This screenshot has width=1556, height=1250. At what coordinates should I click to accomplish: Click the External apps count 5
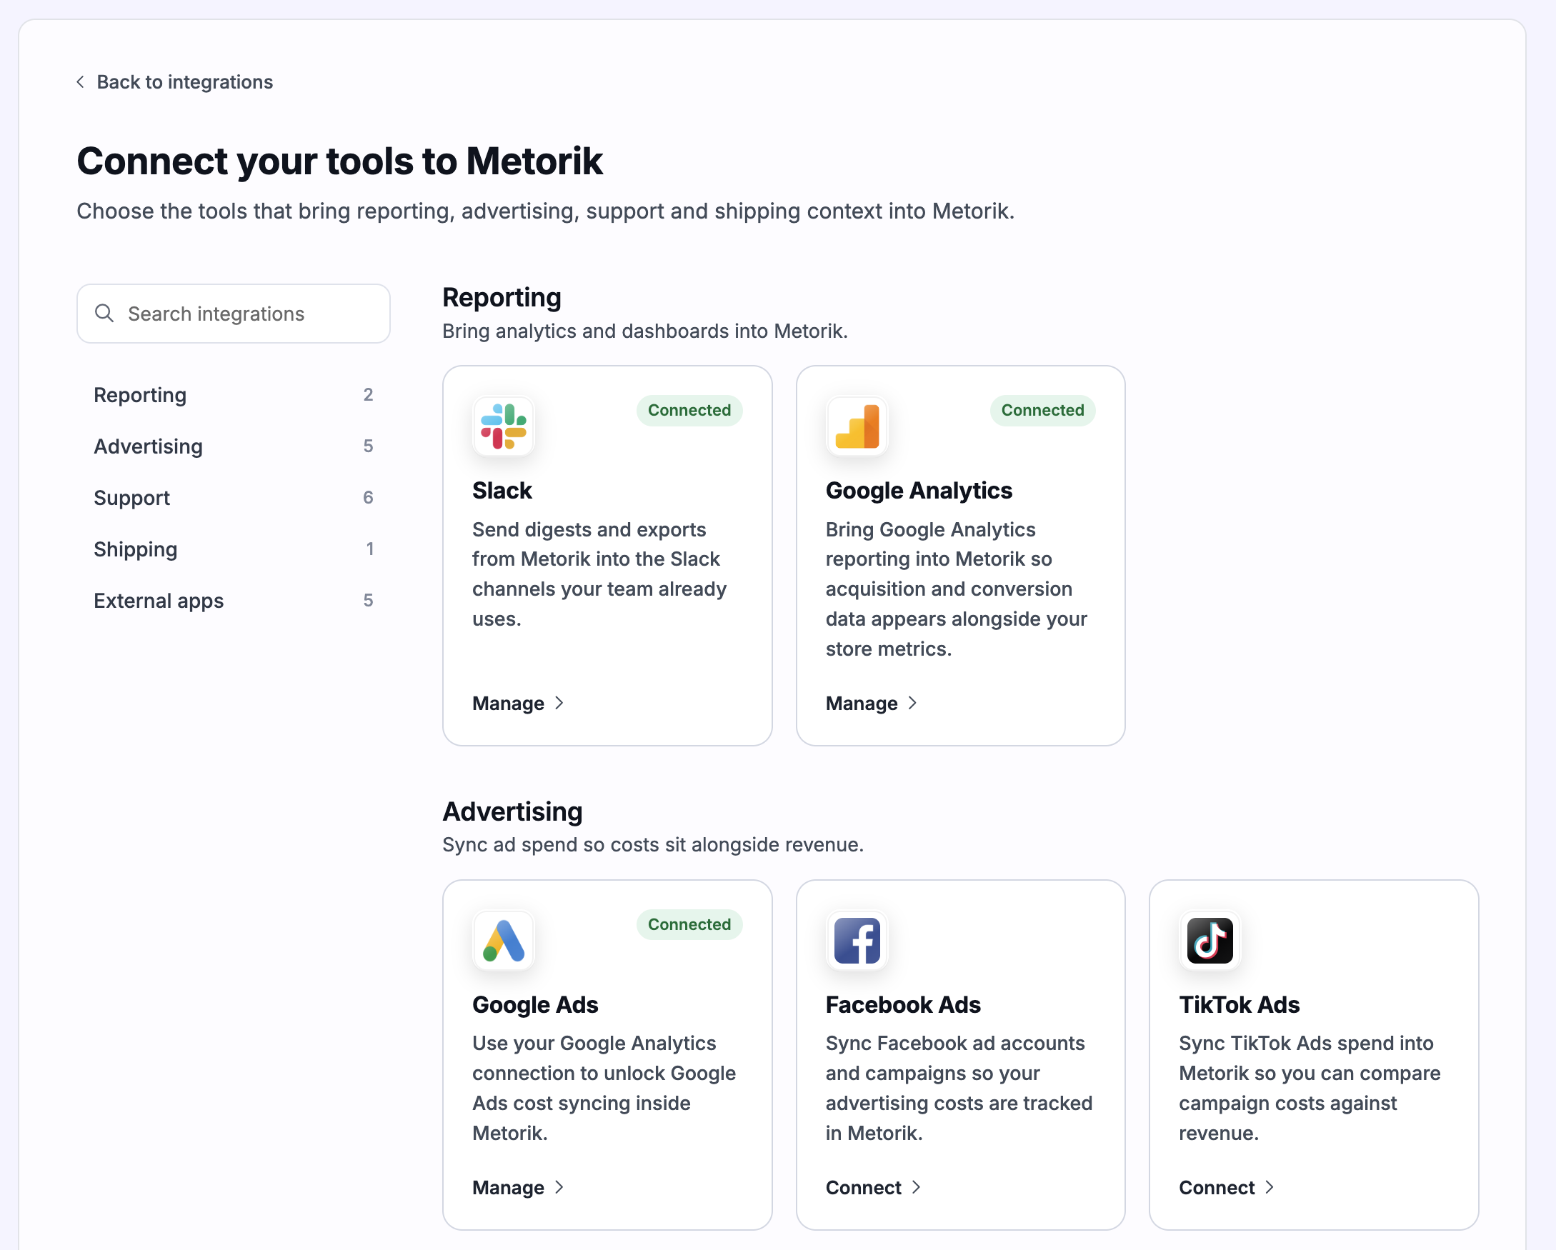pyautogui.click(x=368, y=601)
